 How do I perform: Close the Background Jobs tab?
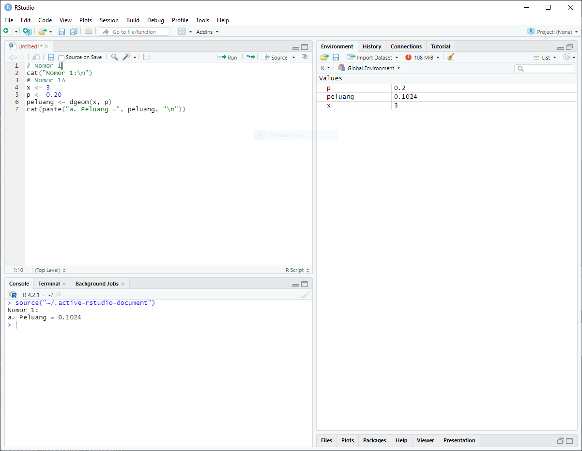(123, 284)
